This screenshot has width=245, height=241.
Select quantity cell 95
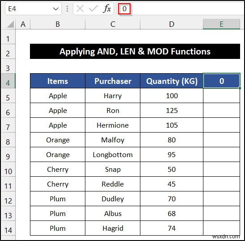172,154
